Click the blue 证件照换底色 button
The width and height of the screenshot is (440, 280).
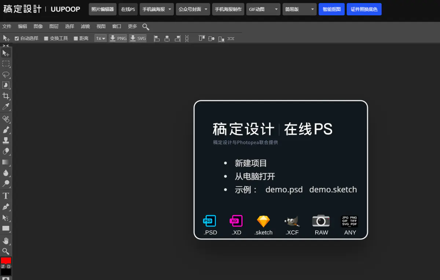point(364,9)
